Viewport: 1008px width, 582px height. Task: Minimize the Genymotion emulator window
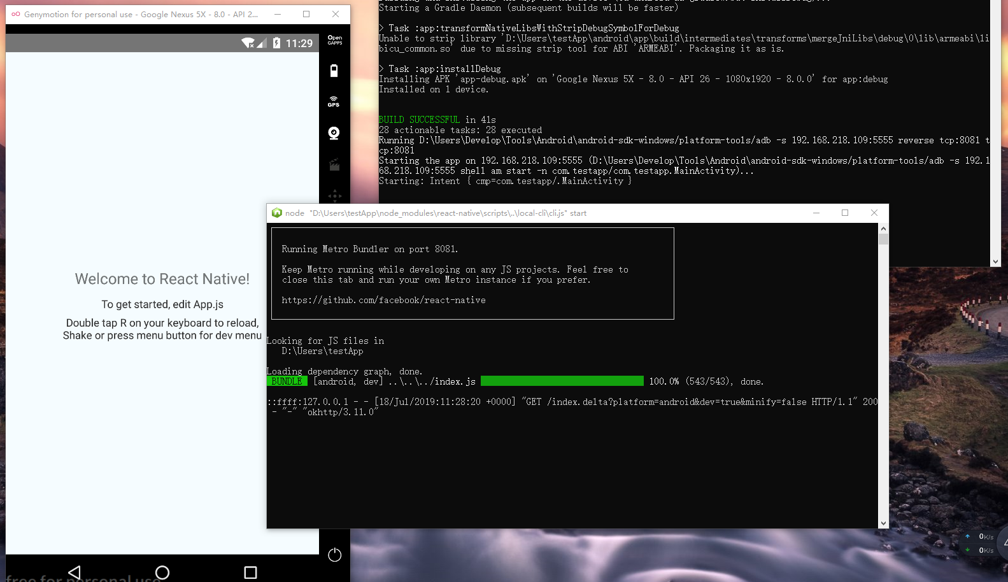278,14
